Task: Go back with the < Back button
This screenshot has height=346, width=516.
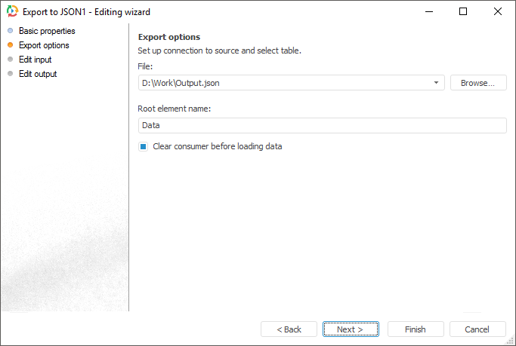Action: [289, 329]
